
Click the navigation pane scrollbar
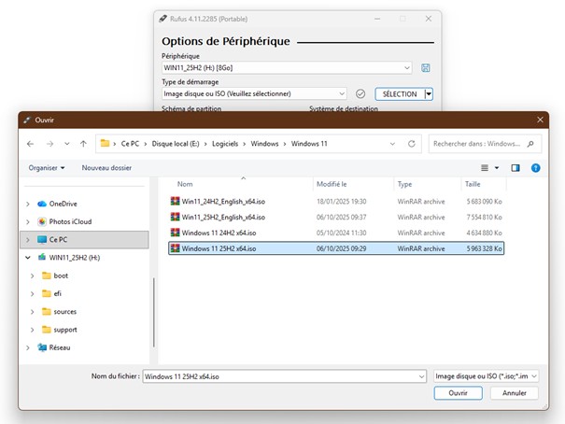(154, 312)
